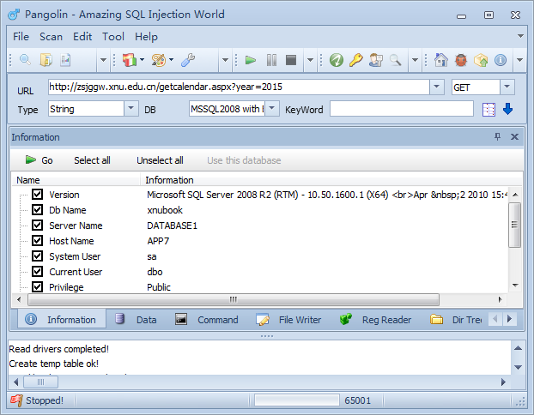534x415 pixels.
Task: Expand overflow arrow after wrench icon
Action: coord(225,61)
